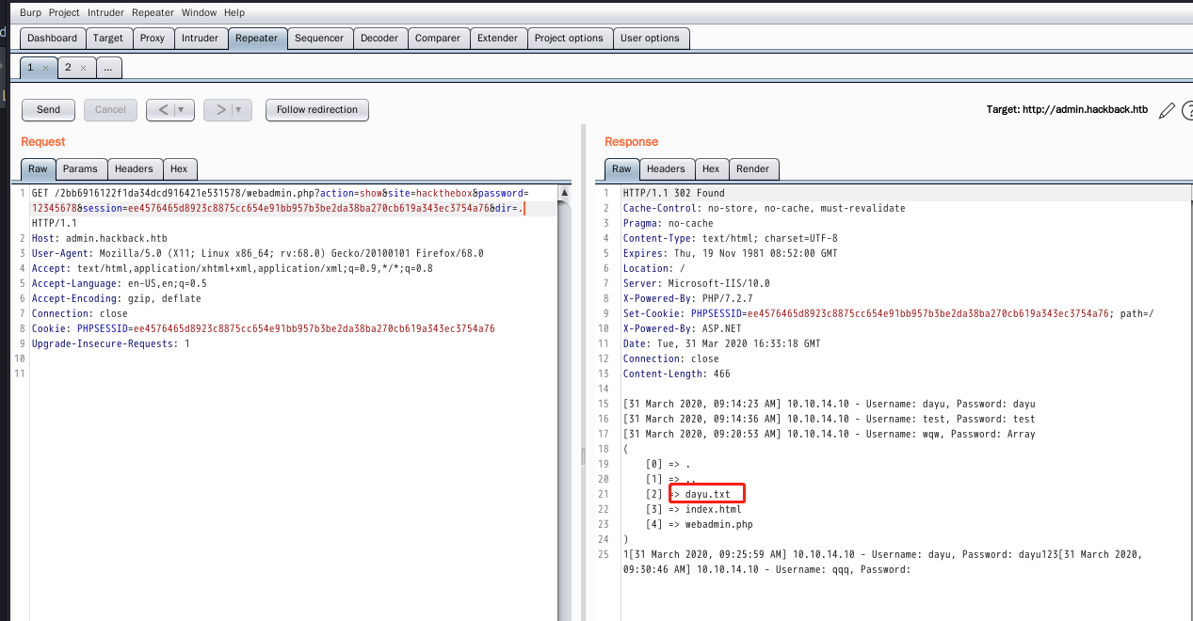Click webadmin.php in the response listing
The image size is (1193, 621).
coord(718,524)
